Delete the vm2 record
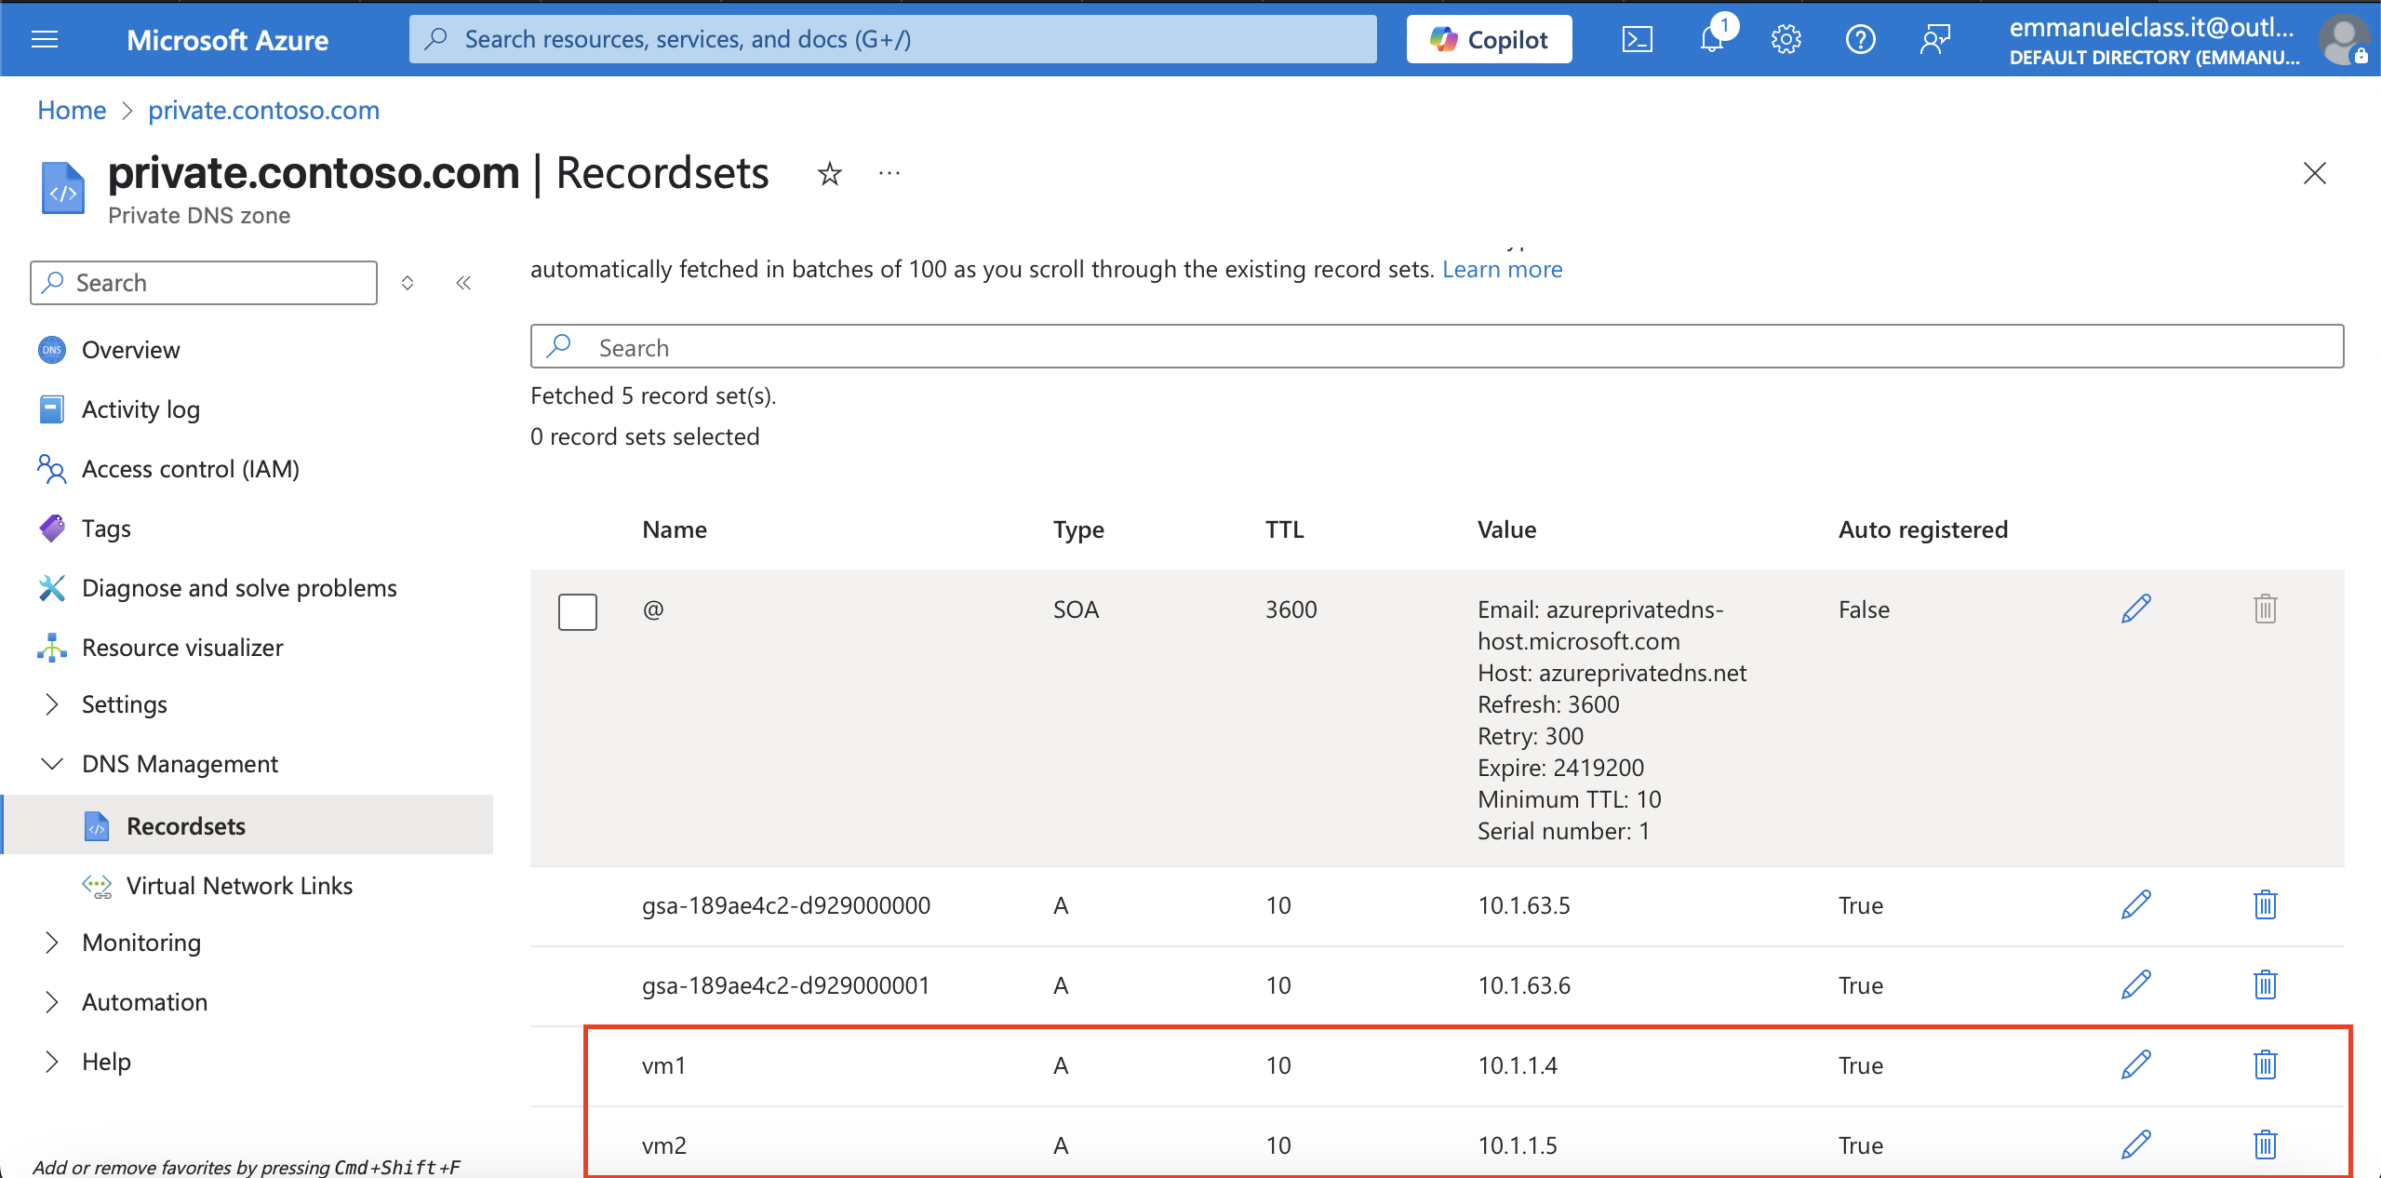 2265,1145
